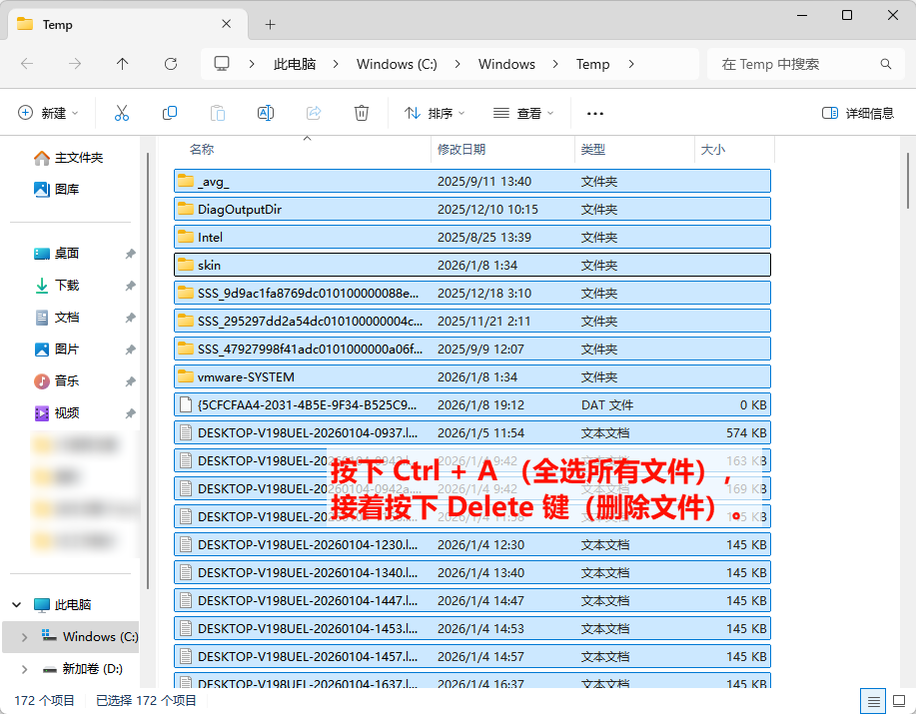This screenshot has width=916, height=714.
Task: Expand the 新加卷 (D:) tree node
Action: tap(24, 668)
